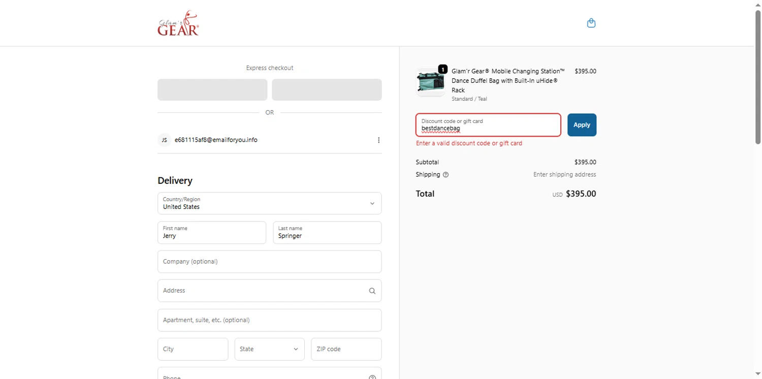
Task: Click the Shipping help question mark icon
Action: [446, 175]
